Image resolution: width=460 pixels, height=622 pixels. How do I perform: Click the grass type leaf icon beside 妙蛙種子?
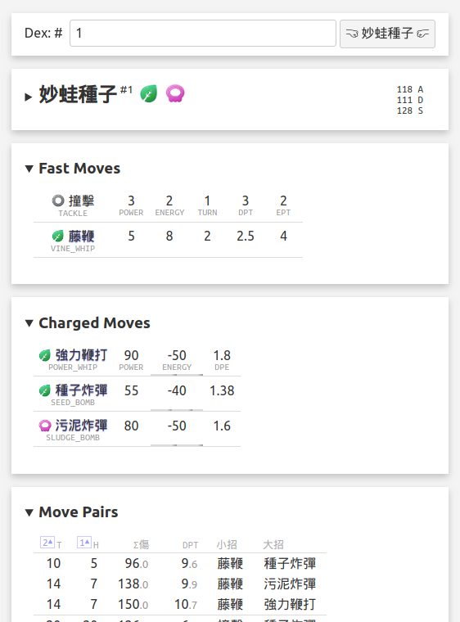(x=149, y=94)
